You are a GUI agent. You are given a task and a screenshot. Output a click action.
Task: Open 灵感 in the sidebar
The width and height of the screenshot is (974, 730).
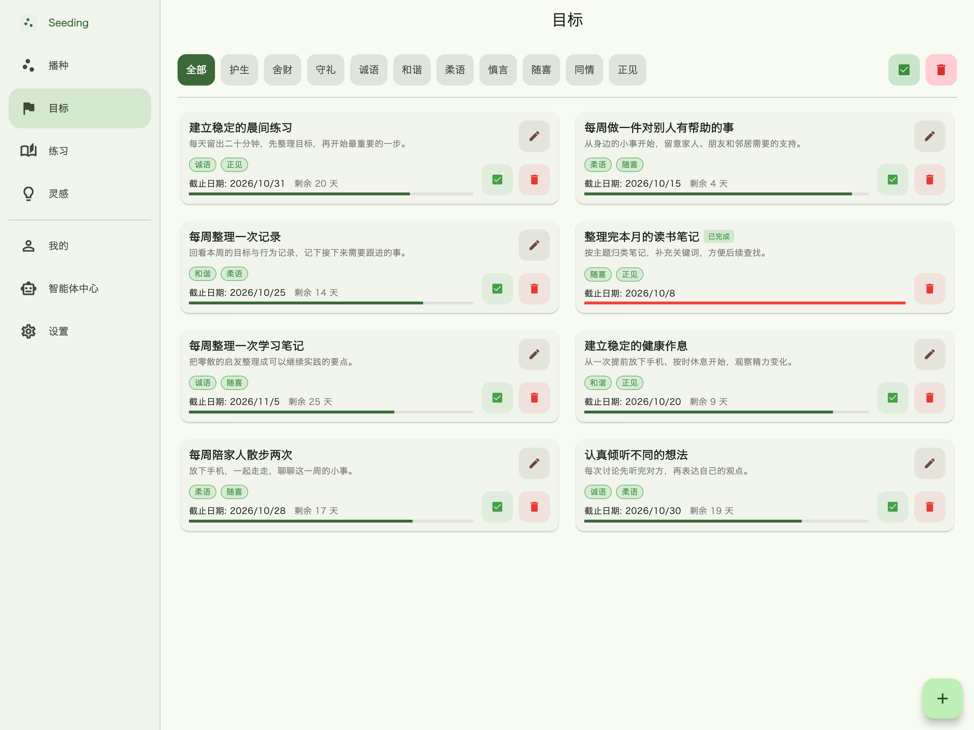point(80,194)
